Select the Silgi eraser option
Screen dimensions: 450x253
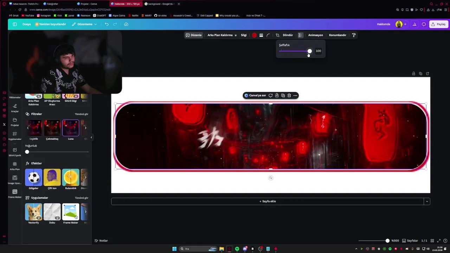coord(244,35)
